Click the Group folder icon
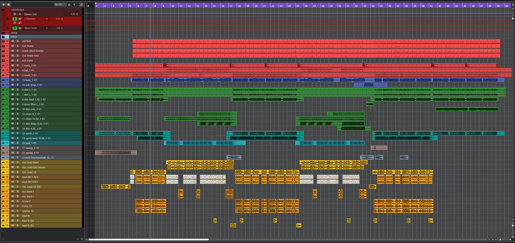515x243 pixels. (3, 33)
